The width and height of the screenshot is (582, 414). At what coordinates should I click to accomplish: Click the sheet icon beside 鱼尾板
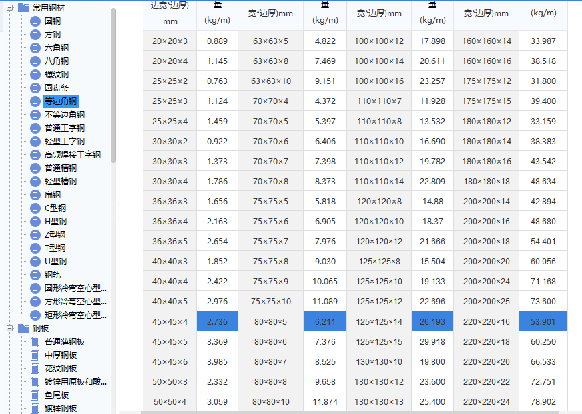pos(35,395)
